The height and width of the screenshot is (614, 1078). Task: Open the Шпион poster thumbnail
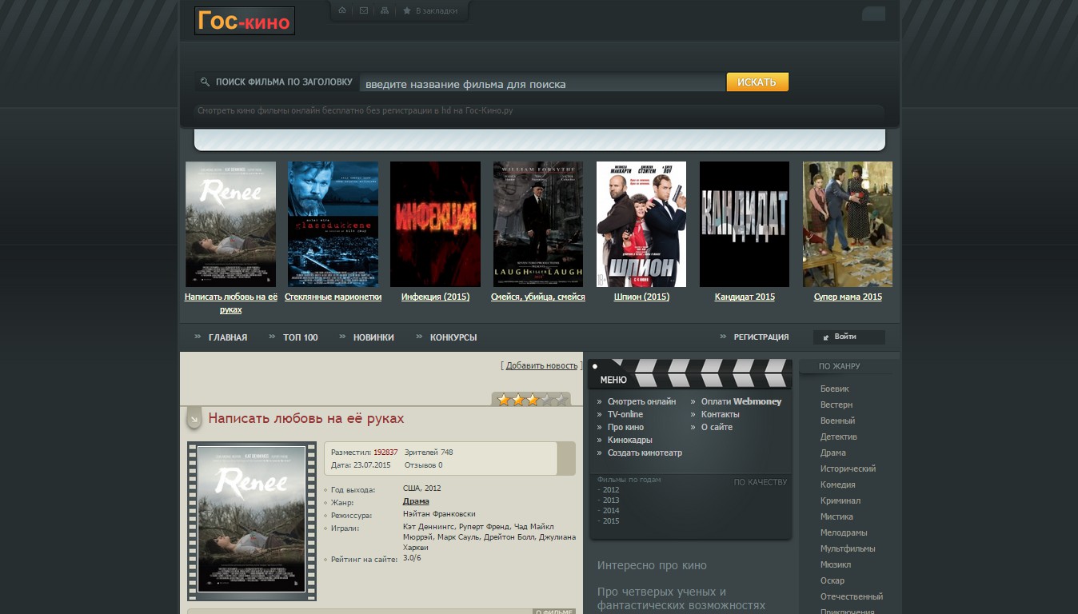641,224
